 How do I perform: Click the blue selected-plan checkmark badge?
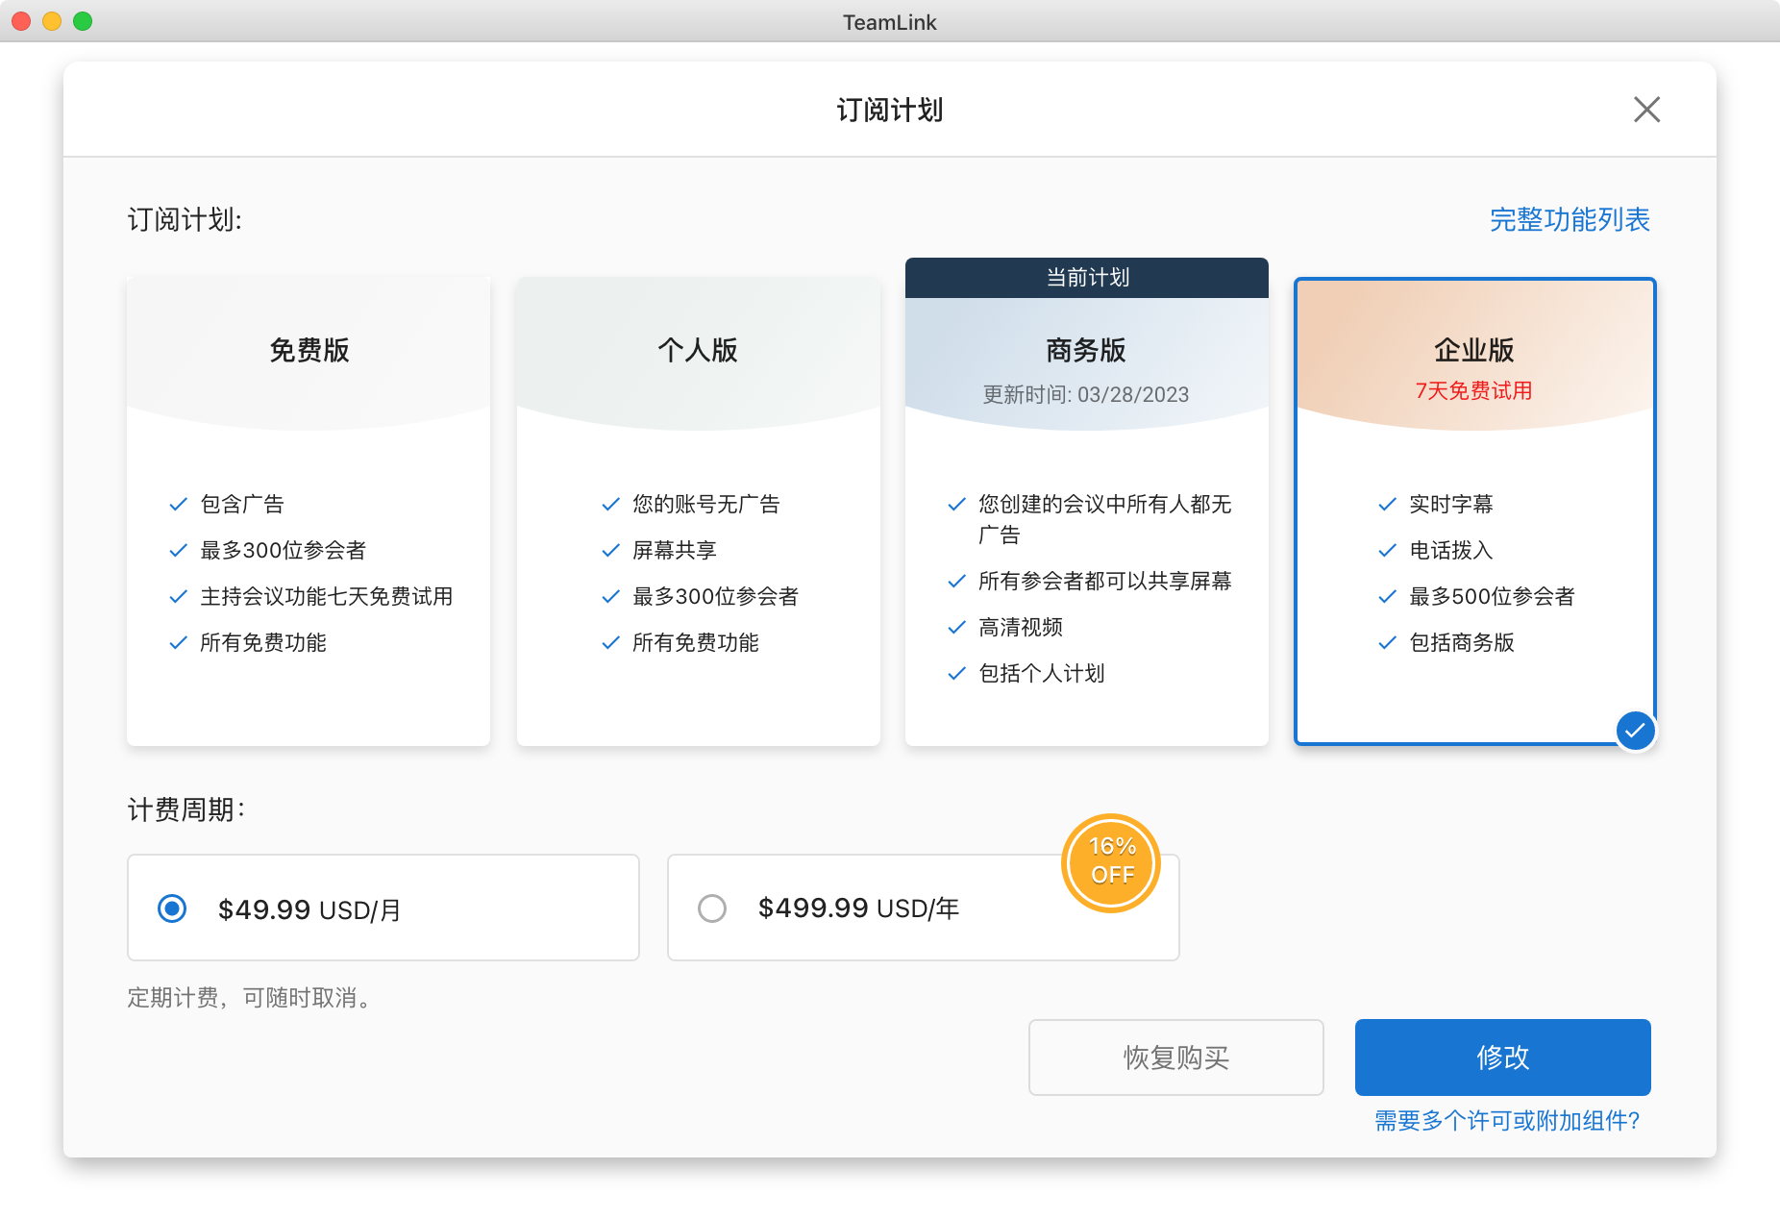coord(1635,731)
